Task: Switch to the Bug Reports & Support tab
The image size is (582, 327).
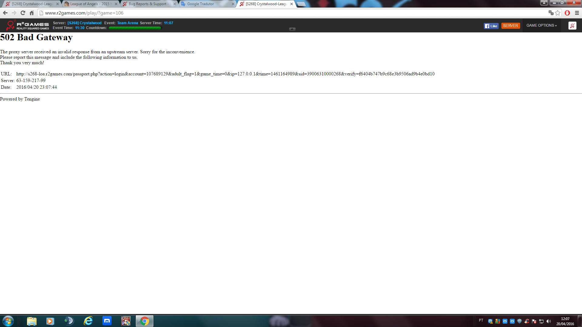Action: (147, 4)
